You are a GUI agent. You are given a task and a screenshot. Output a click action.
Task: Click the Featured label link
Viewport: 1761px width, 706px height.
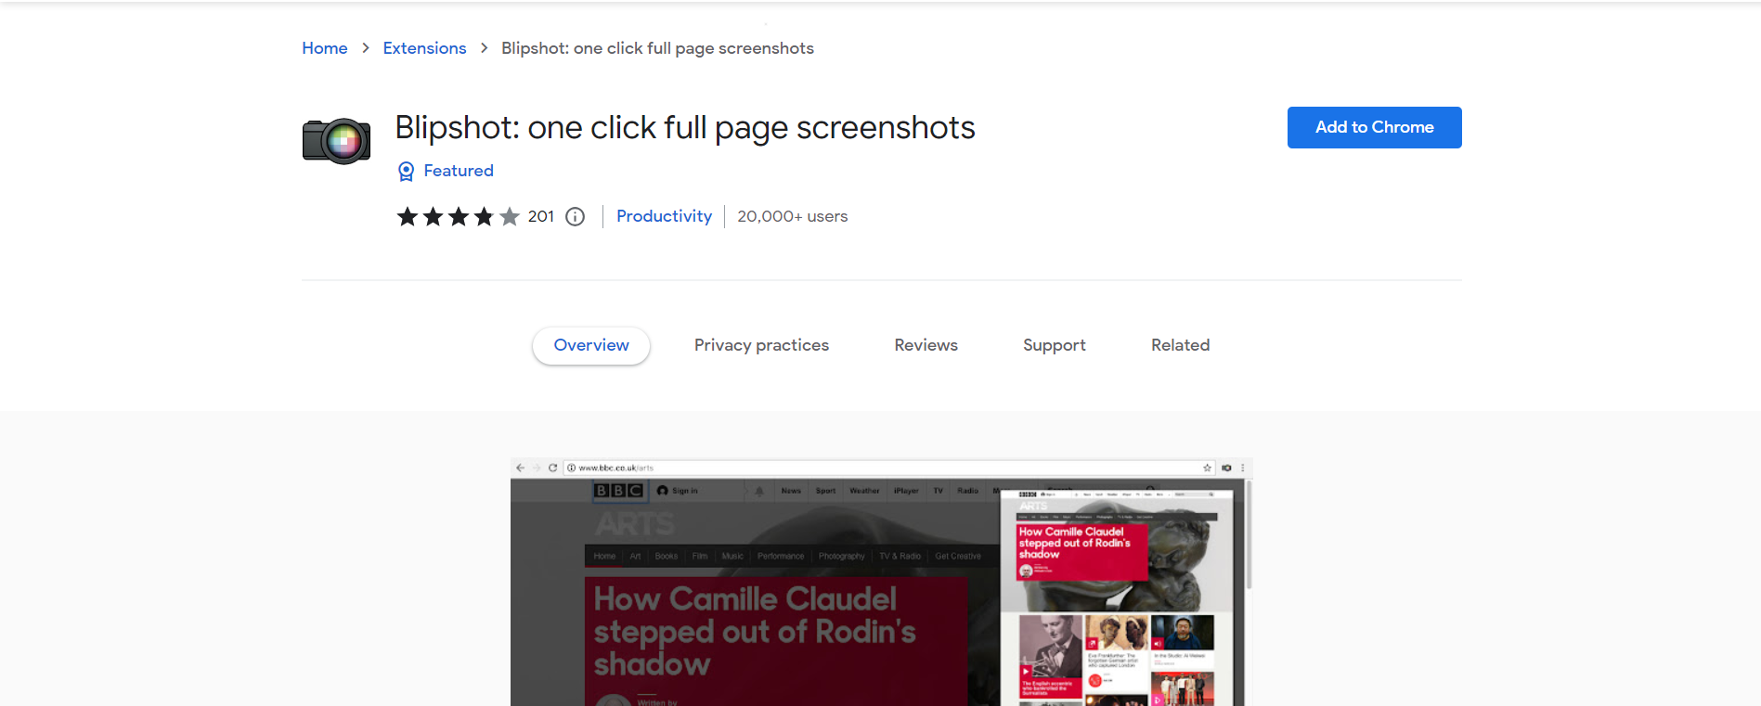[x=459, y=171]
